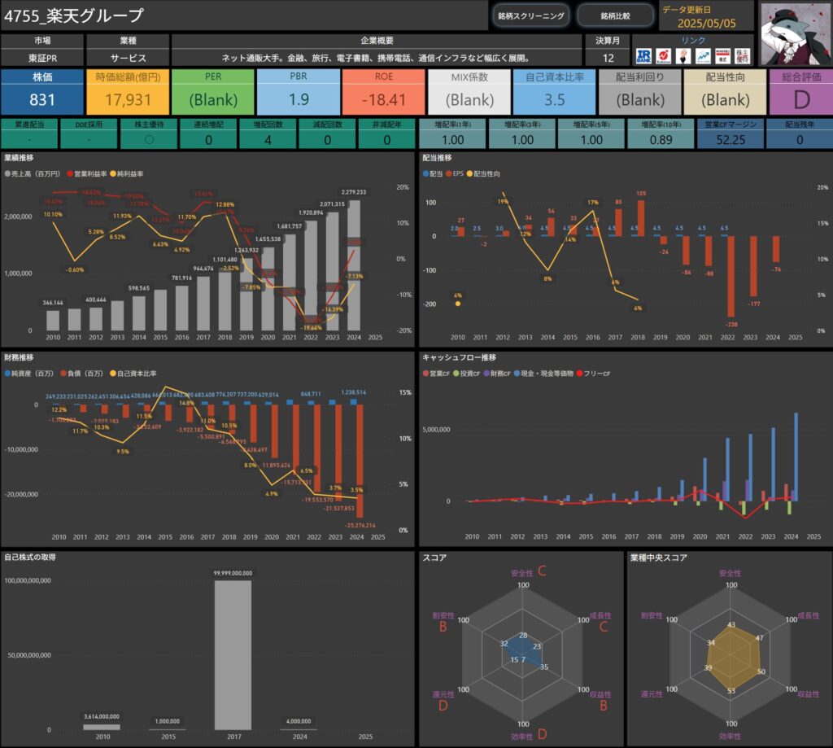Select the 2018 EPS bar labeled 105
This screenshot has height=748, width=833.
tap(641, 218)
